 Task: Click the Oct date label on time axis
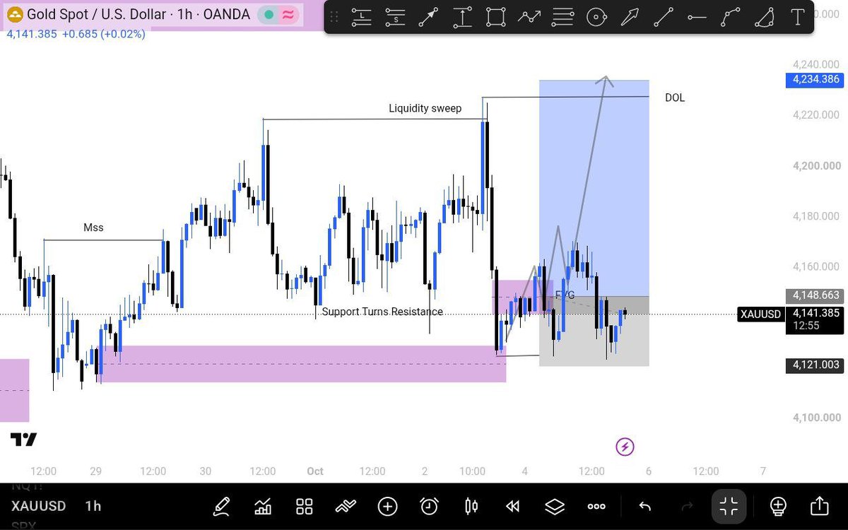coord(315,471)
